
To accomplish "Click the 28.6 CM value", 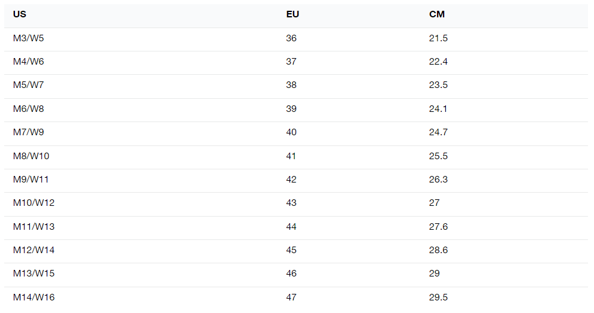I will coord(438,250).
